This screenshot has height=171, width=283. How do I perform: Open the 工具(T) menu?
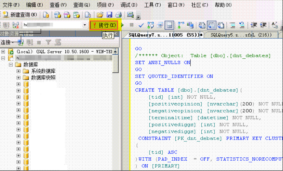pyautogui.click(x=153, y=5)
